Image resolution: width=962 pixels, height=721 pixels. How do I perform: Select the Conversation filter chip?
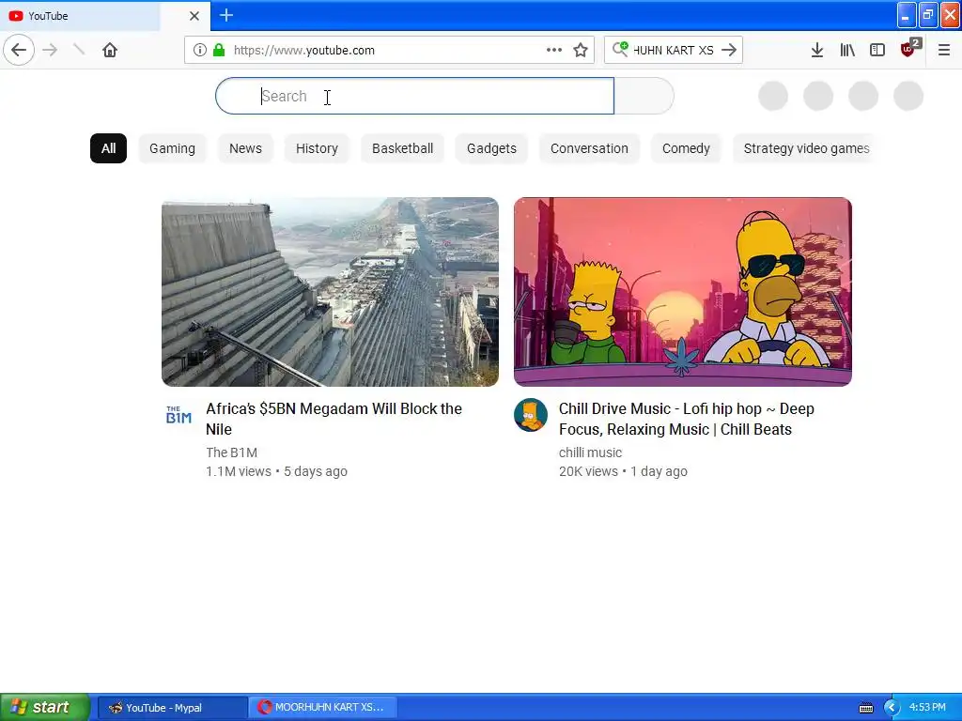point(589,148)
